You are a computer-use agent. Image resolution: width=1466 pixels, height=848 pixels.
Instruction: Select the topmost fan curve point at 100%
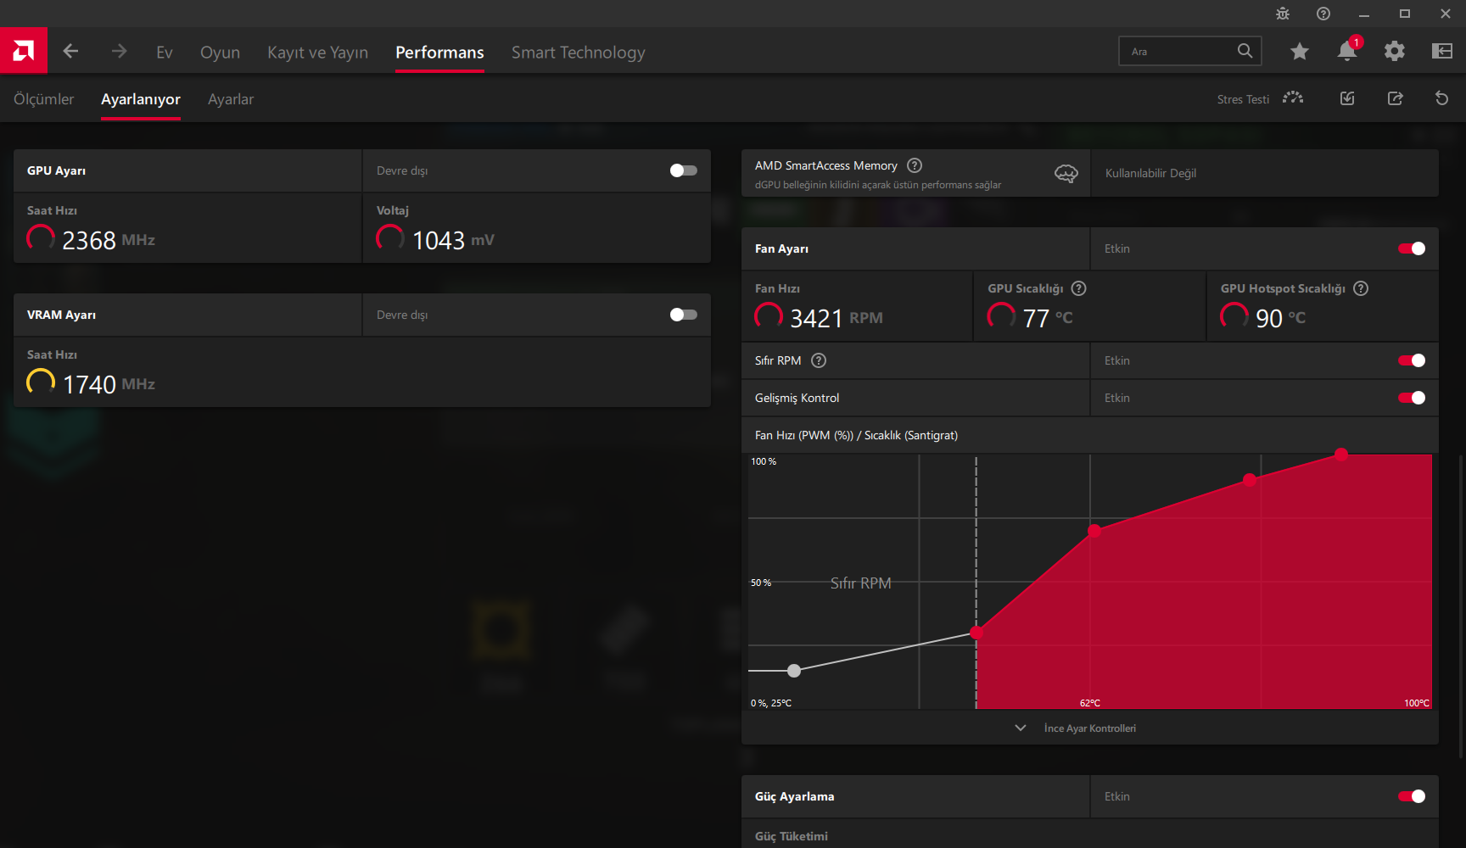pos(1341,455)
